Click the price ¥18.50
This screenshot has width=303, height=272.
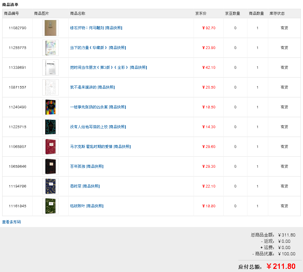pyautogui.click(x=209, y=107)
